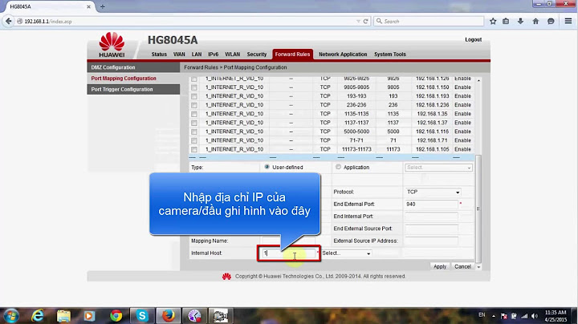This screenshot has width=578, height=324.
Task: Click the clock showing 11:35 AM
Action: (556, 313)
